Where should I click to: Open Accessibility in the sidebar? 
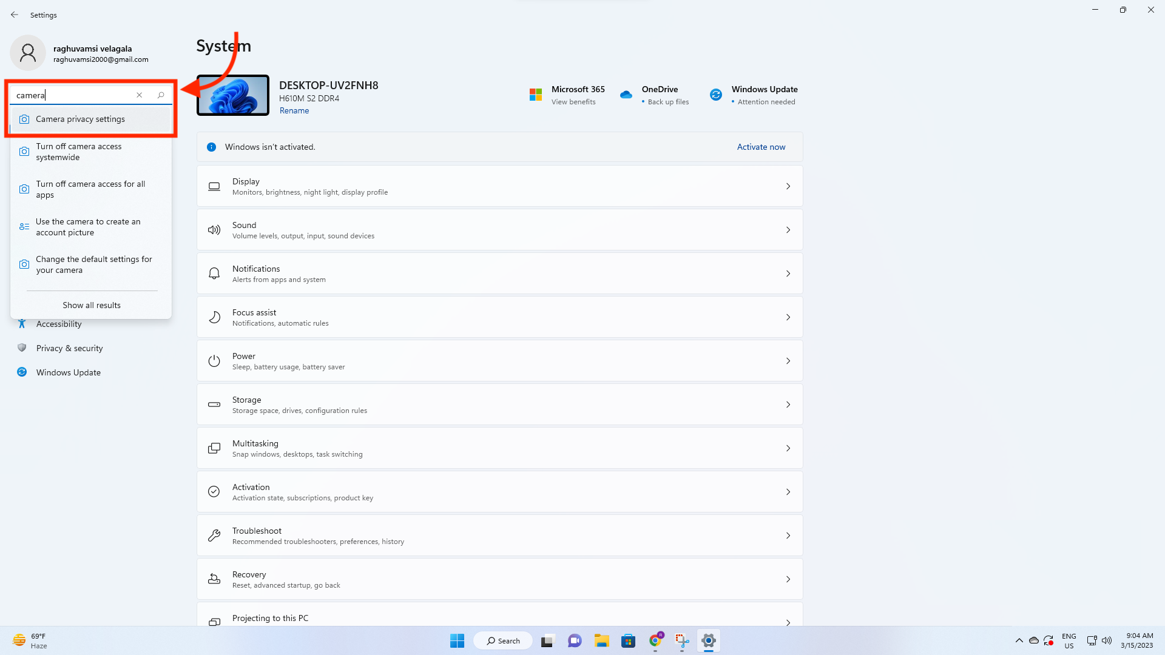(58, 323)
